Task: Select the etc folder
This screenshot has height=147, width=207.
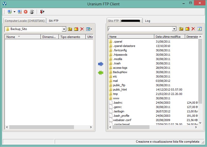Action: 115,76
